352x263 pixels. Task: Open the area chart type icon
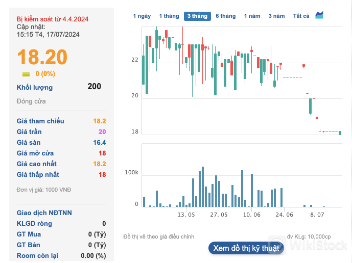tap(319, 15)
